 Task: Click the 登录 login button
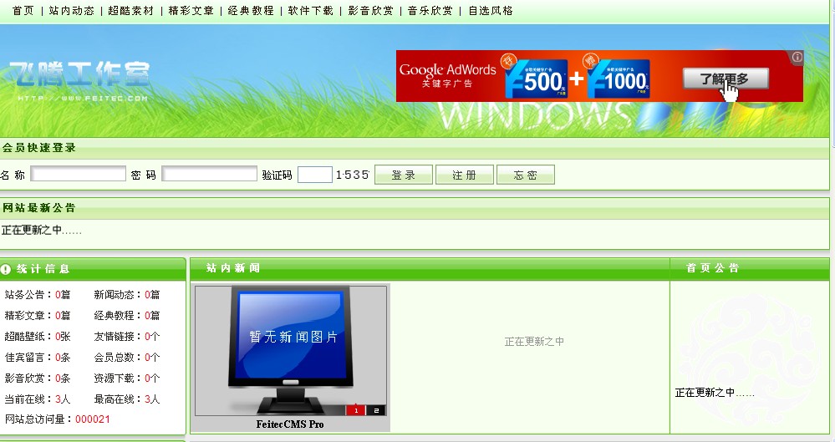404,175
